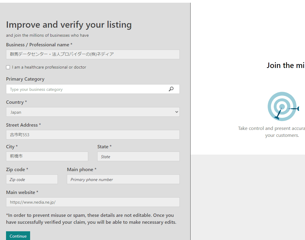The image size is (305, 240).
Task: Select the Street Address field with 古市町553
Action: [x=93, y=135]
